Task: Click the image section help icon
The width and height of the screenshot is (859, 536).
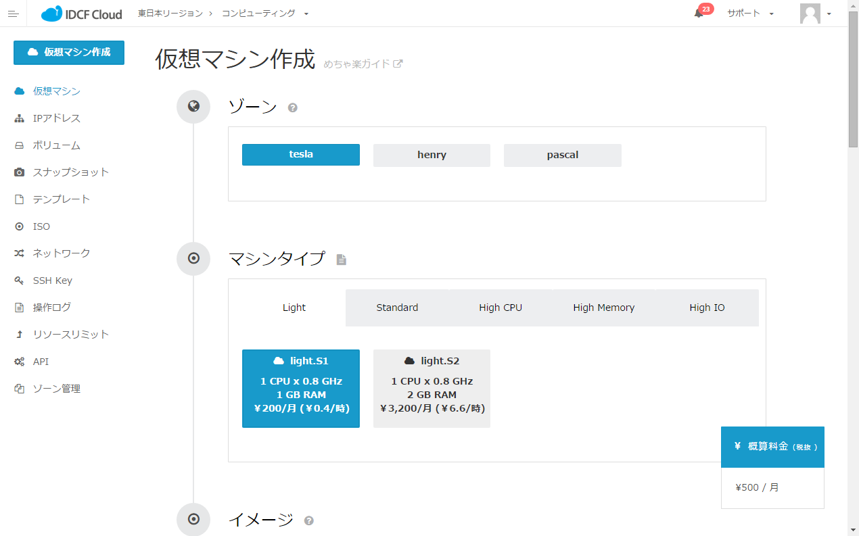Action: point(309,520)
